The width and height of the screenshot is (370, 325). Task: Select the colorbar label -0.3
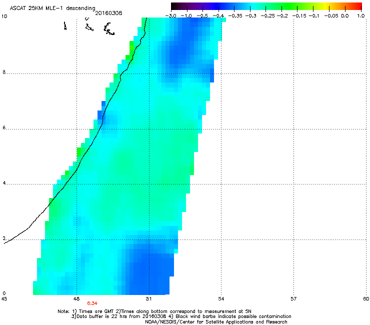tap(250, 16)
